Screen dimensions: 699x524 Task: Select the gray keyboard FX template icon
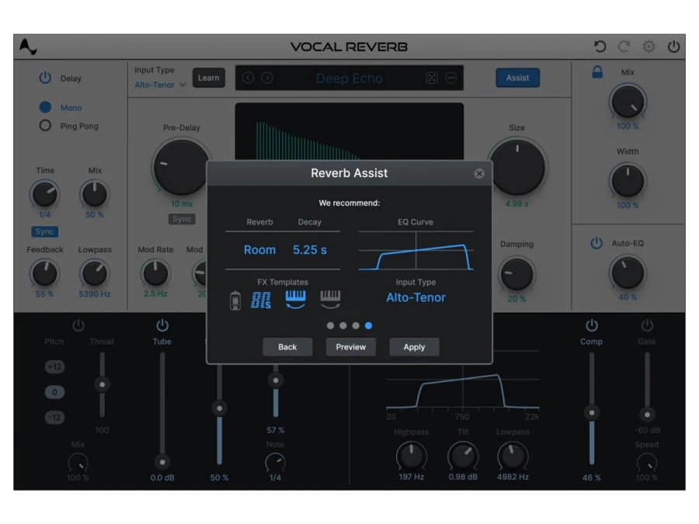[x=330, y=300]
